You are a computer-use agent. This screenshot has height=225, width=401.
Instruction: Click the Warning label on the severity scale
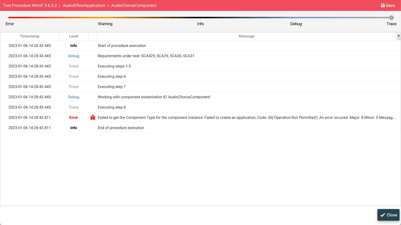tap(105, 24)
